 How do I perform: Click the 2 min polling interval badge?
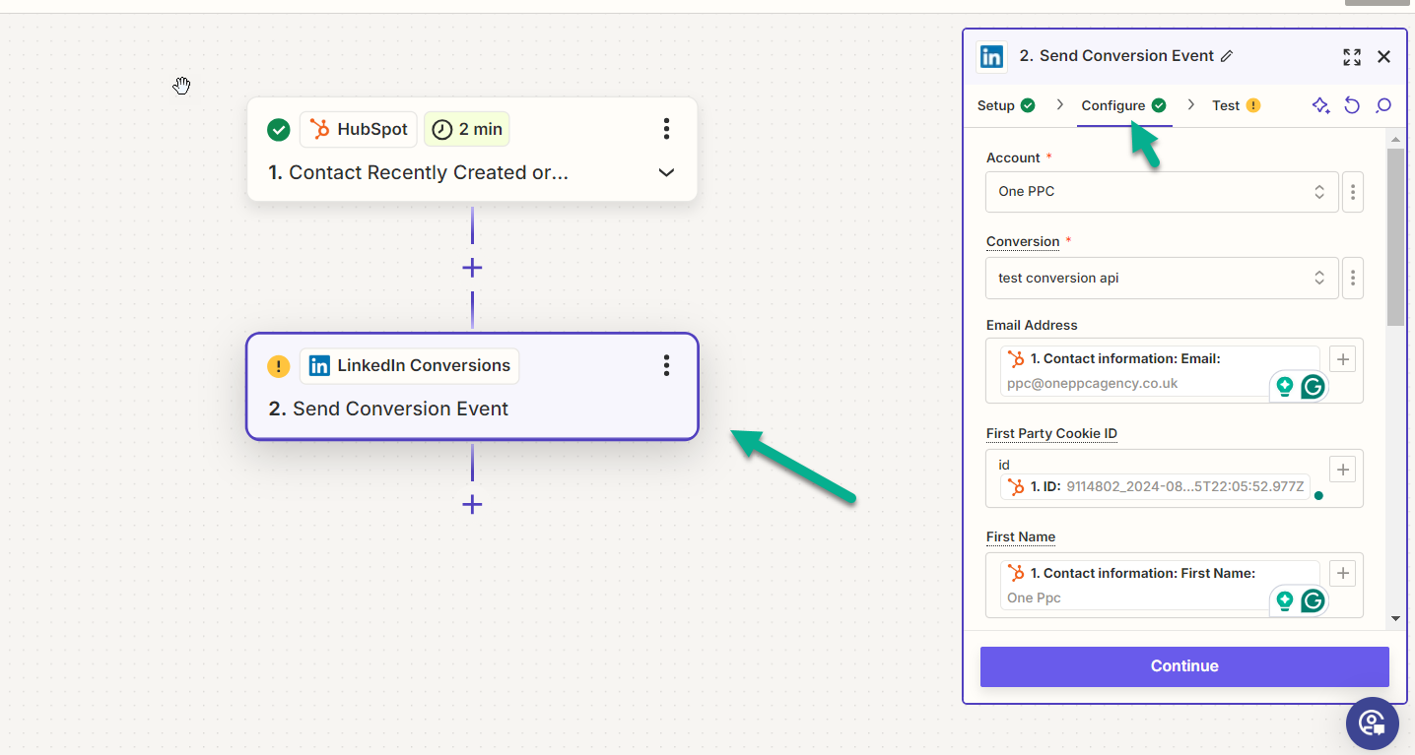[x=467, y=129]
